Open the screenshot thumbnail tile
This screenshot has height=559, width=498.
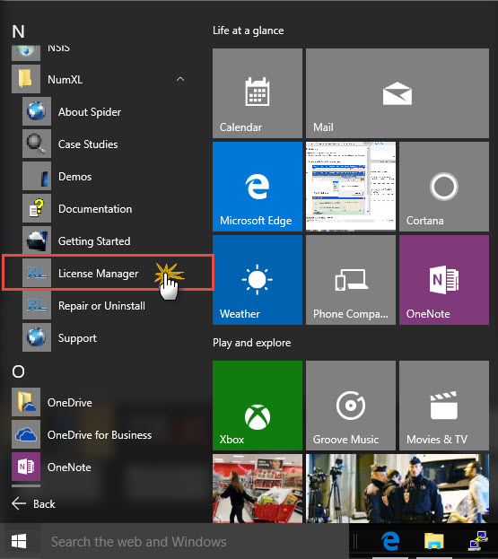click(351, 187)
